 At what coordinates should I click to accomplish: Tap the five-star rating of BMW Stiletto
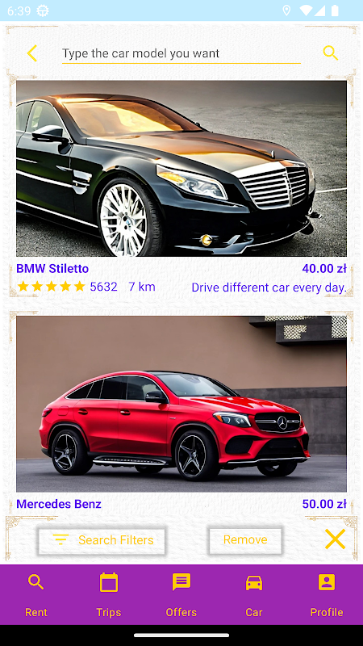[x=51, y=287]
